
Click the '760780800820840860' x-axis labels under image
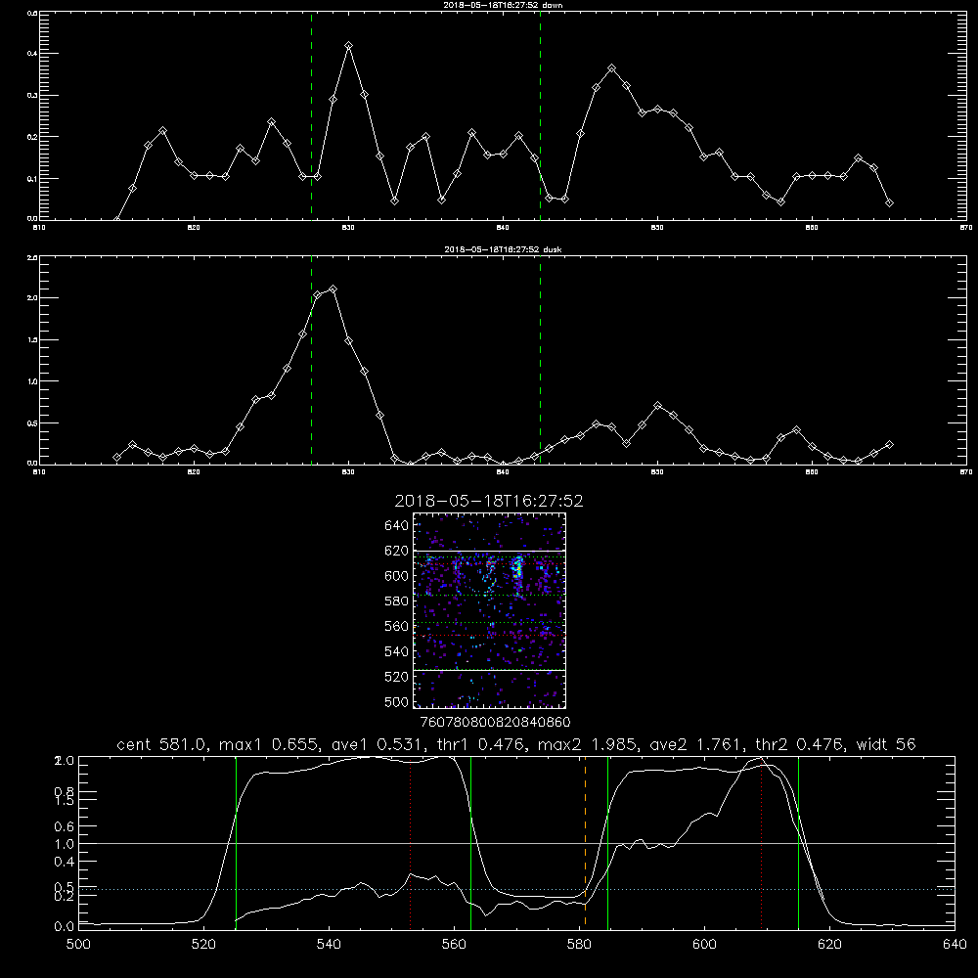point(495,723)
